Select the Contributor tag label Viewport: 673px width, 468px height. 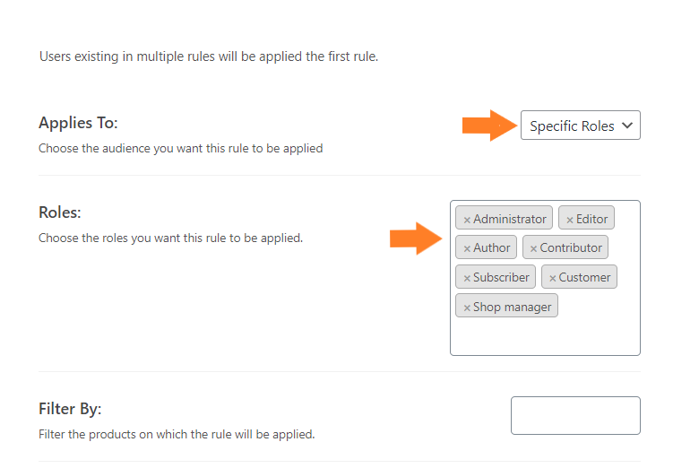571,247
